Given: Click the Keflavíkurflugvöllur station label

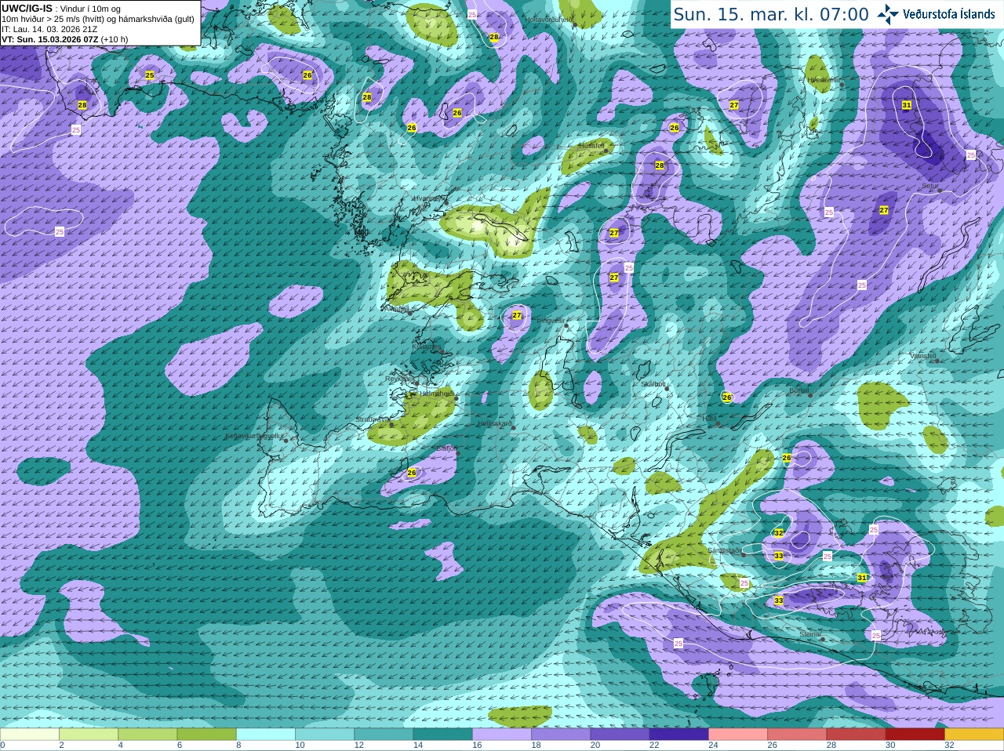Looking at the screenshot, I should (x=254, y=435).
